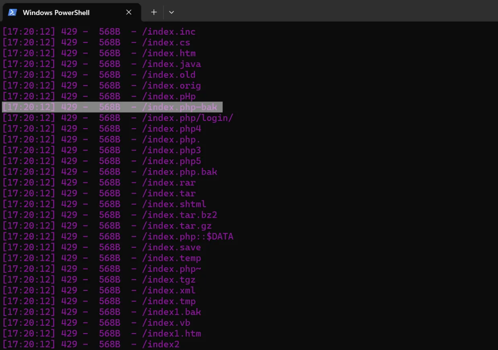Click the /index.tar.bz2 output line
Image resolution: width=498 pixels, height=350 pixels.
click(110, 215)
